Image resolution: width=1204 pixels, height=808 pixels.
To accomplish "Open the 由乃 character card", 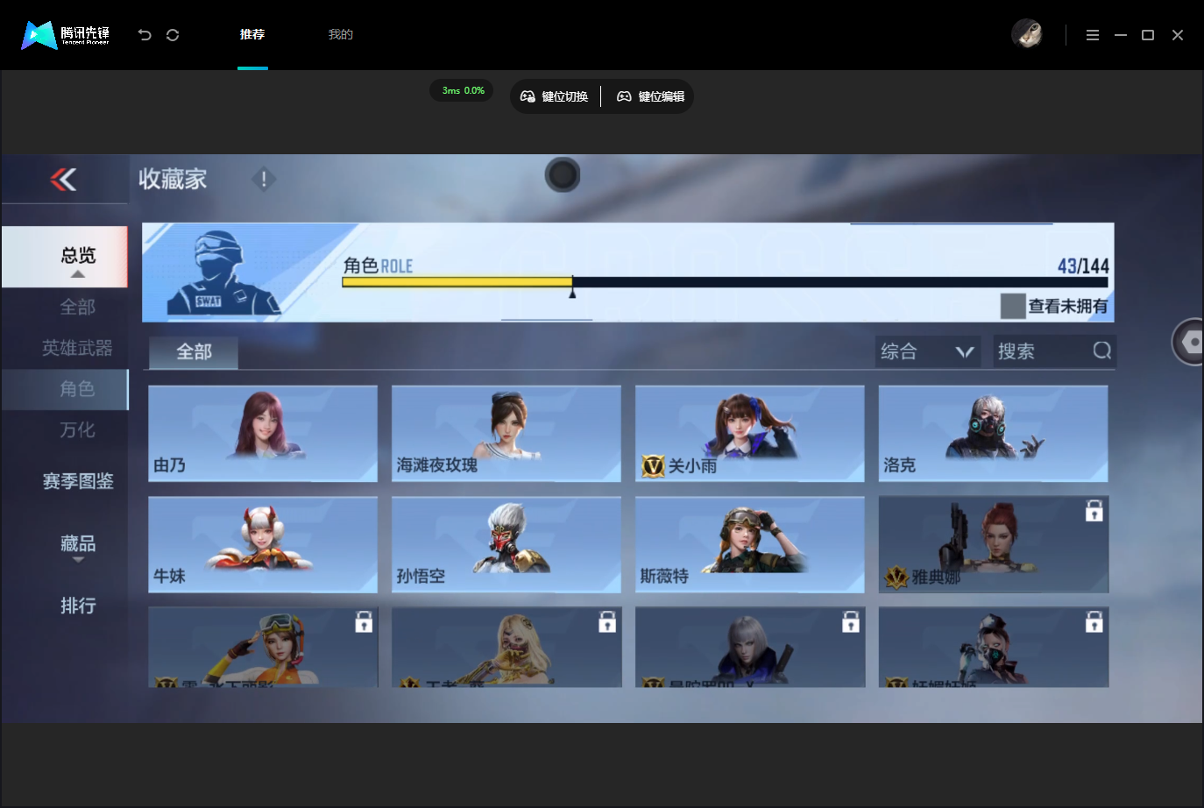I will (263, 434).
